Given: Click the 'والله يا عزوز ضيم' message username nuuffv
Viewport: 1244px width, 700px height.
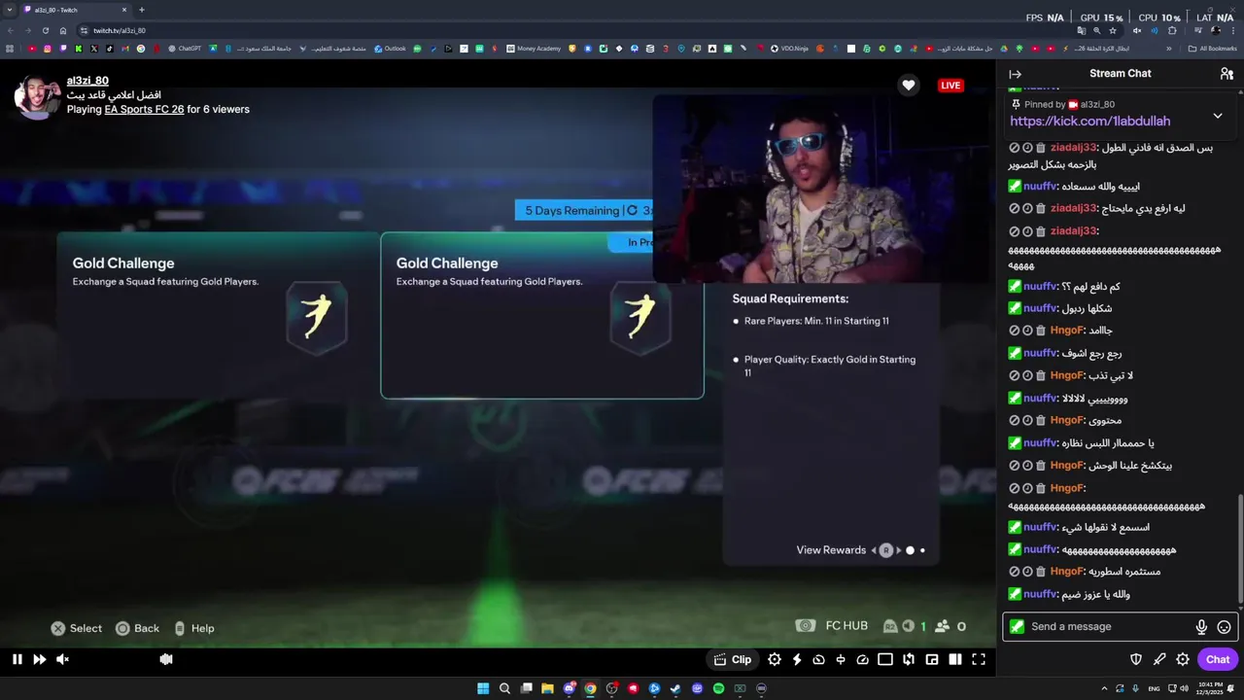Looking at the screenshot, I should pyautogui.click(x=1040, y=594).
